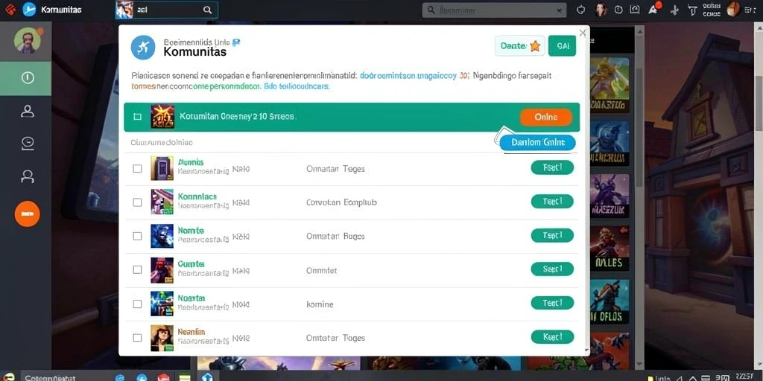
Task: Click the green button in the Alunnts row
Action: [552, 167]
